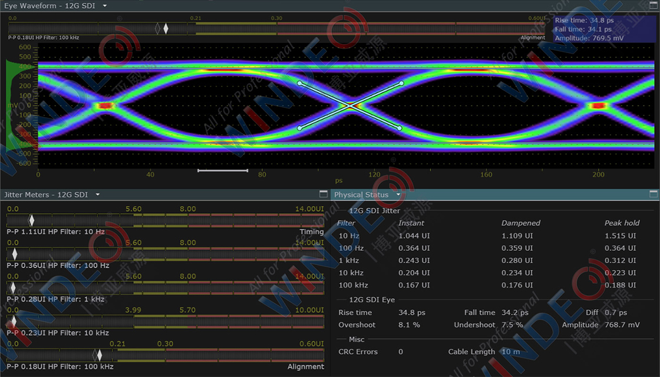The image size is (660, 377).
Task: Click the 100 Hz jitter meter diamond marker
Action: point(15,254)
